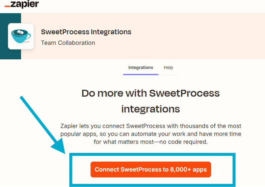Viewport: 265px width, 187px height.
Task: Click the orange underscore in Zapier logo
Action: tap(7, 6)
